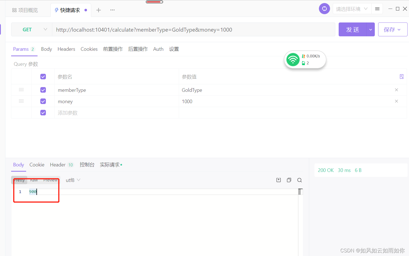Open the response Cookie tab
The image size is (409, 256).
[37, 165]
